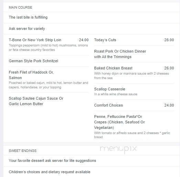Click Today's Cuts menu item
The image size is (180, 177).
(105, 40)
